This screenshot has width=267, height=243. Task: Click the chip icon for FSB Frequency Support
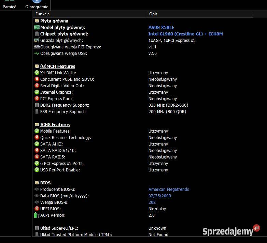37,111
